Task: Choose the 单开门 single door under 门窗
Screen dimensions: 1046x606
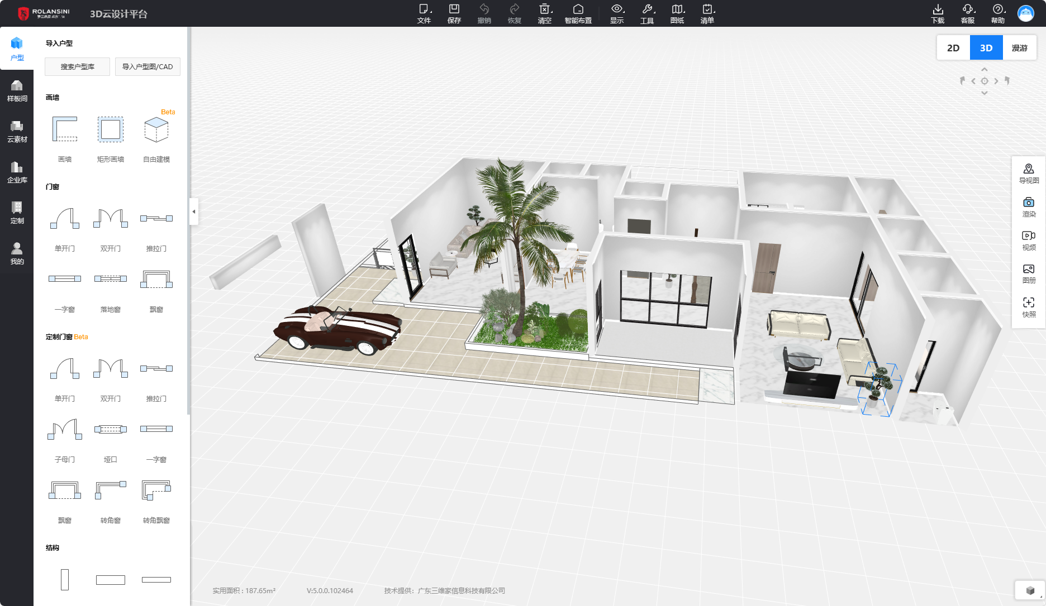Action: pos(65,229)
